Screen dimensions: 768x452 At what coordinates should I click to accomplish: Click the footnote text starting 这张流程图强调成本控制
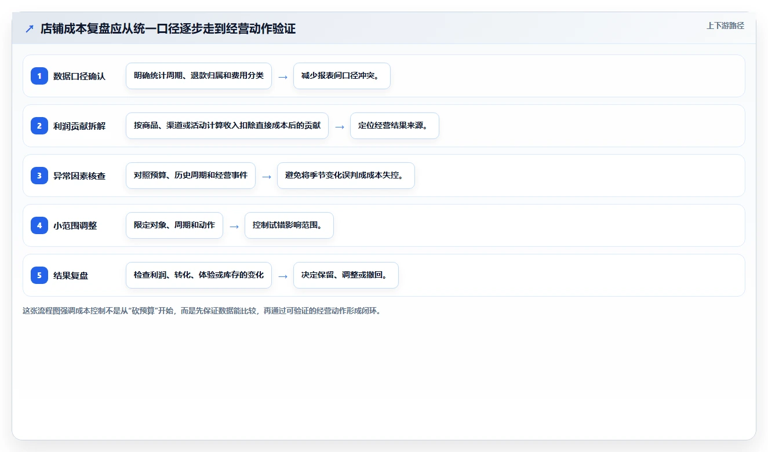202,311
